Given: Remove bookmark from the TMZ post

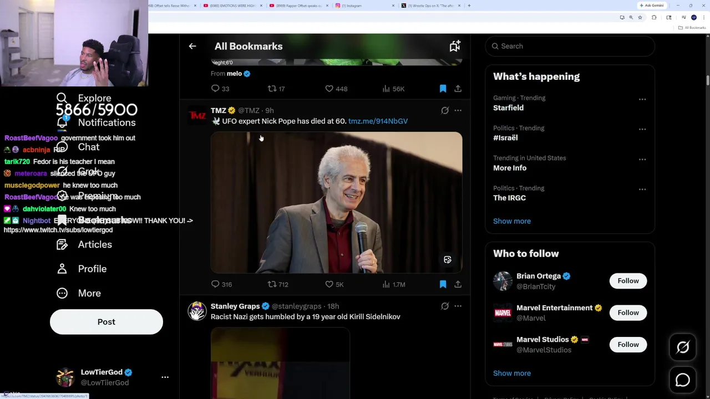Looking at the screenshot, I should coord(443,284).
